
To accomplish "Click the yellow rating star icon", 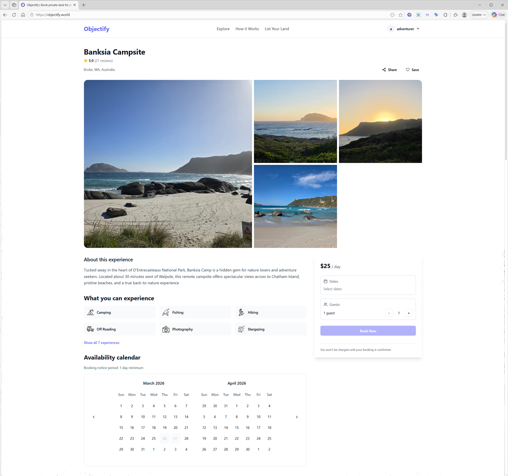I will (x=86, y=61).
